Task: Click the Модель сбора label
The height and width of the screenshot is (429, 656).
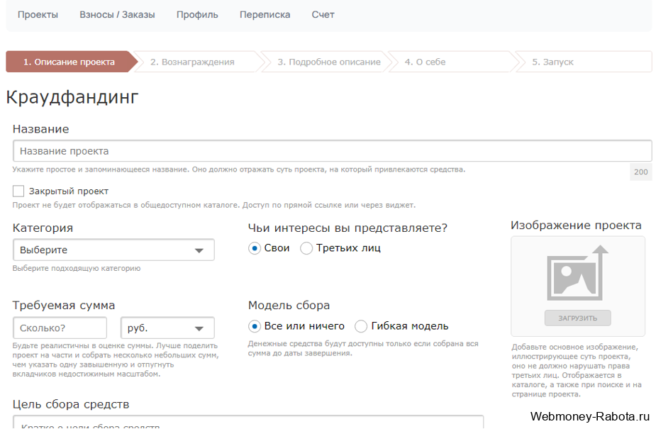Action: click(289, 306)
